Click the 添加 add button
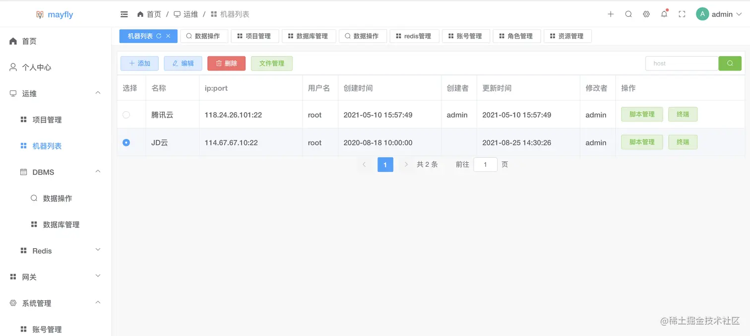This screenshot has height=336, width=750. [x=139, y=63]
